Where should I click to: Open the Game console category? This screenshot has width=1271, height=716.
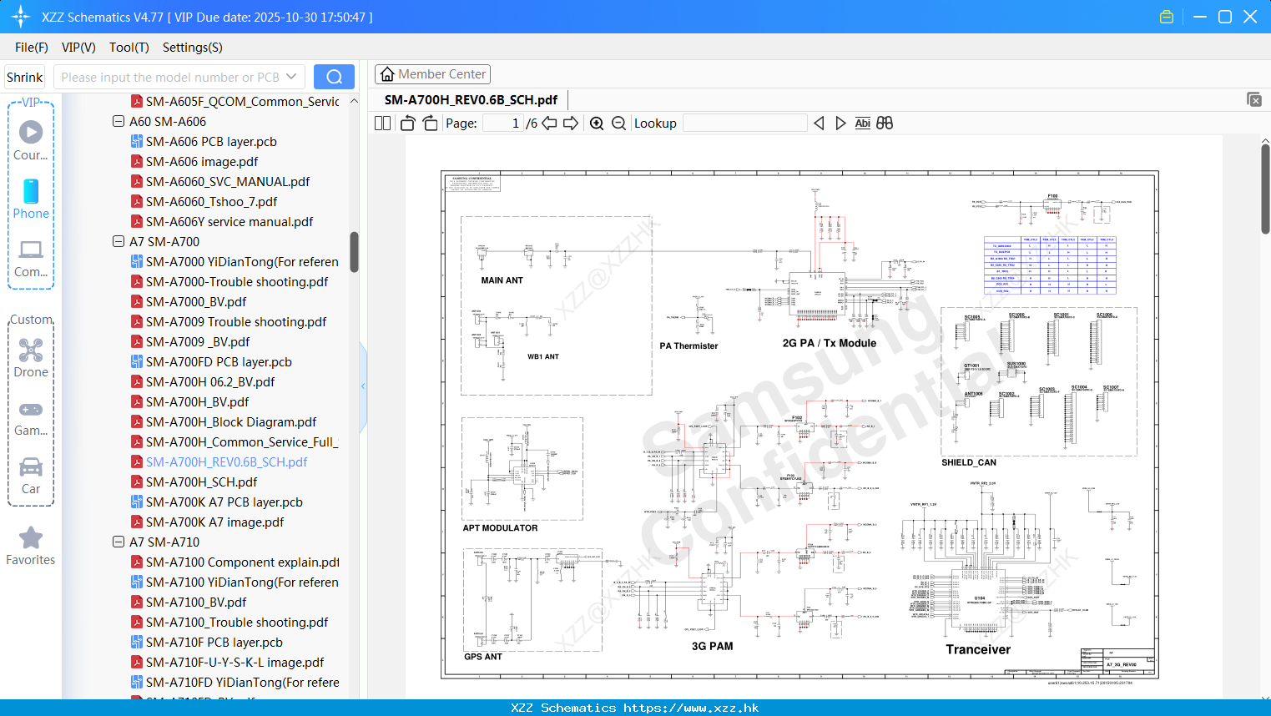(31, 417)
